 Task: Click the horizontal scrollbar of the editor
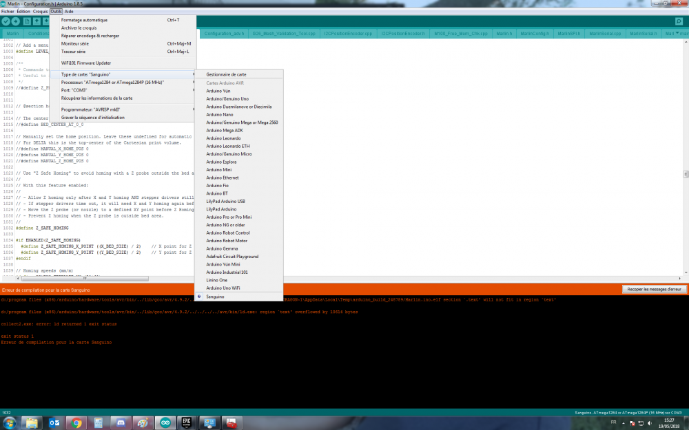click(x=85, y=279)
